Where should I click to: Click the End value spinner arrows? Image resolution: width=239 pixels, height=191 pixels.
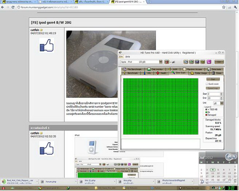pos(222,98)
